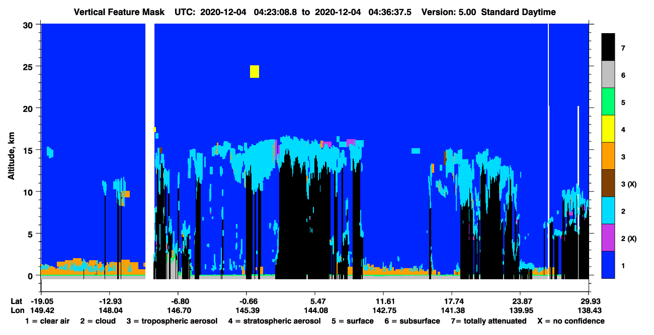
Task: Click longitude value '144.08'
Action: click(x=315, y=310)
